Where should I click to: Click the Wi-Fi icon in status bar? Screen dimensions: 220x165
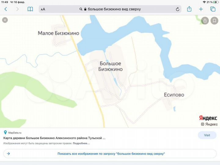204,2
